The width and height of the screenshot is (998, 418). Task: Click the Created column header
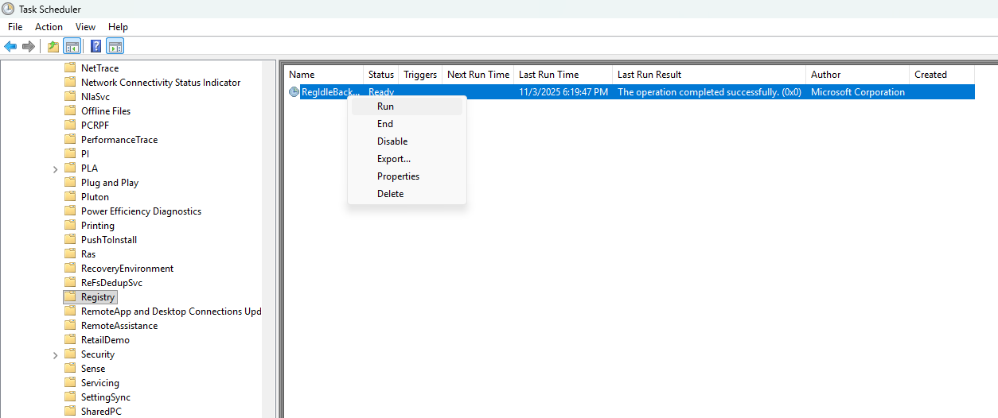[942, 75]
